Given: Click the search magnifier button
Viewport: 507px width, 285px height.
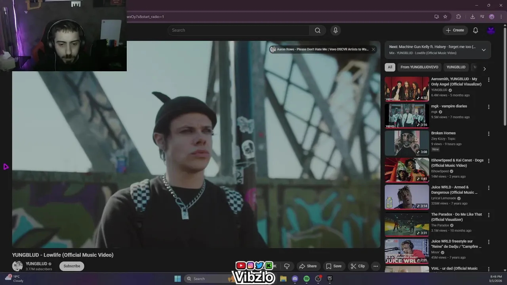Looking at the screenshot, I should 318,30.
